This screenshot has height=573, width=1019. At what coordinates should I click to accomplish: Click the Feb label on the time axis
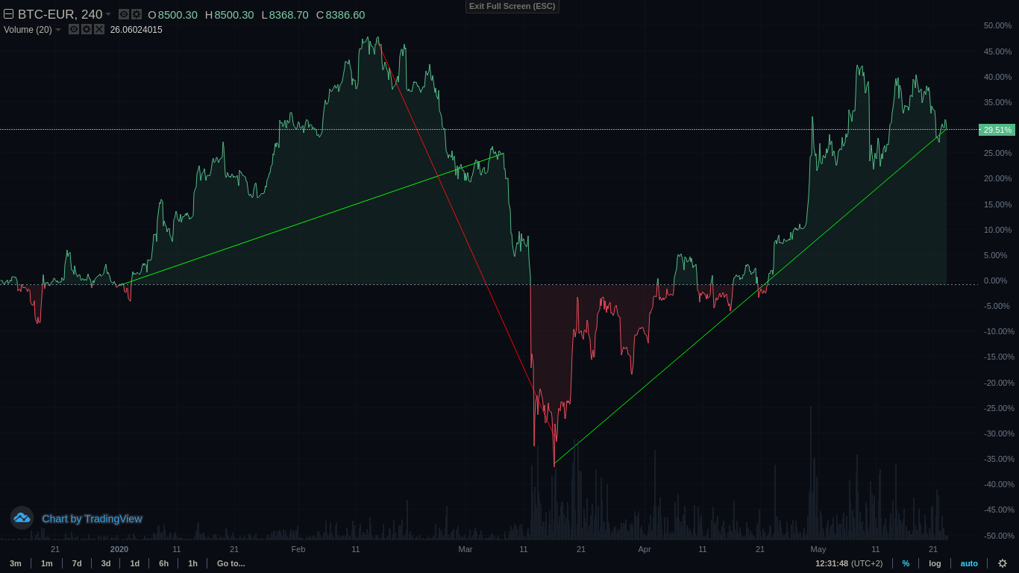coord(298,549)
